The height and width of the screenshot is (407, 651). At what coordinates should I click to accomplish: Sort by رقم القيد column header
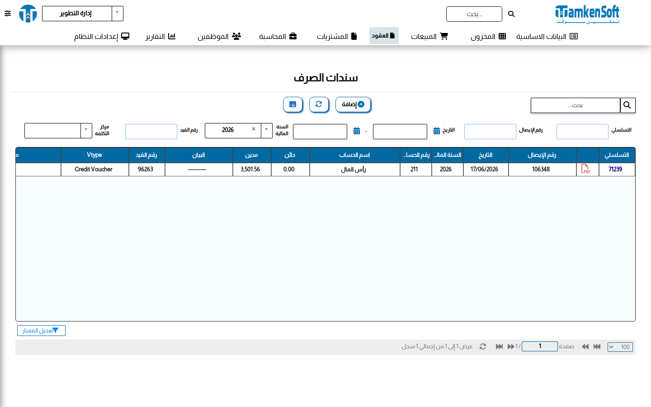click(146, 155)
